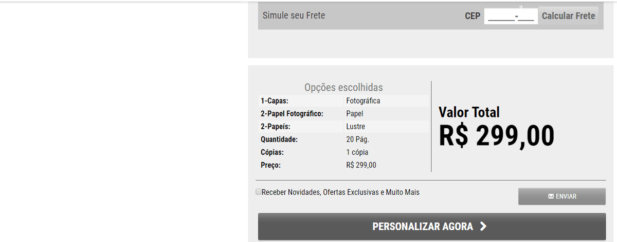
Task: Select the '2-Papel Fotográfico' row label
Action: tap(292, 114)
